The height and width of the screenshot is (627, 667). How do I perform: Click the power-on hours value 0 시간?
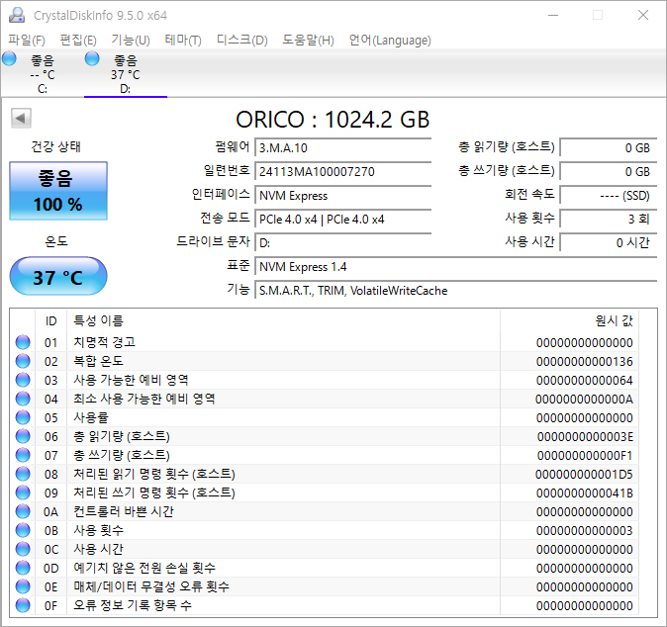(x=609, y=243)
